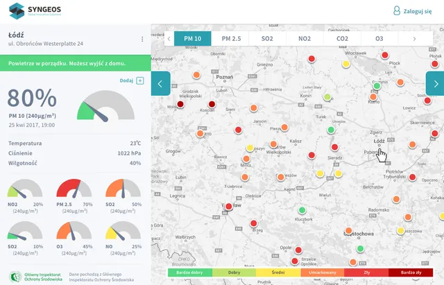Click the Łódź station title
The image size is (444, 285).
pyautogui.click(x=16, y=35)
